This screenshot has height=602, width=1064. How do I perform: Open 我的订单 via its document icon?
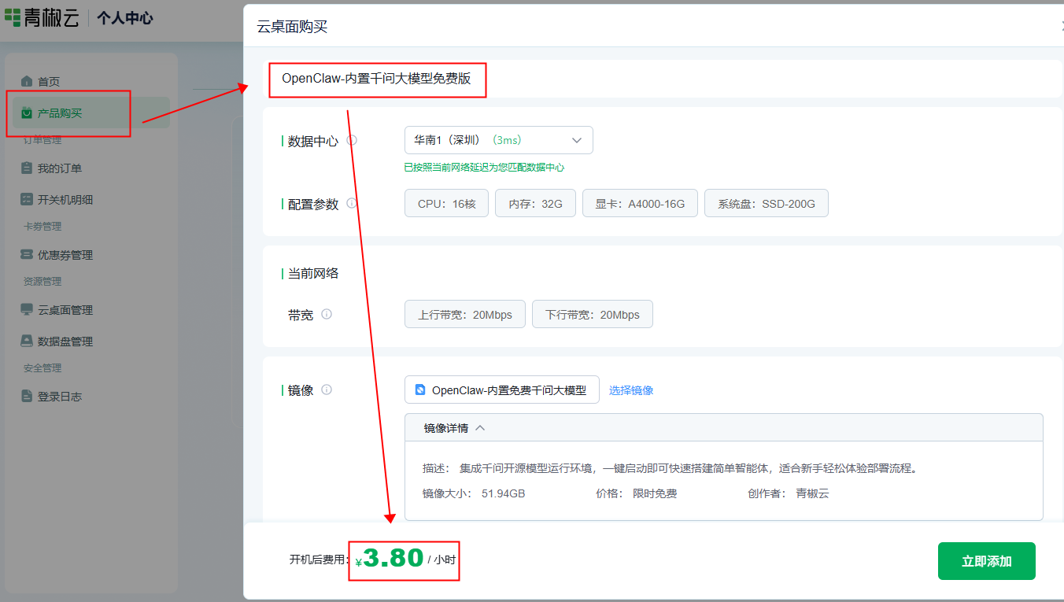[x=26, y=168]
